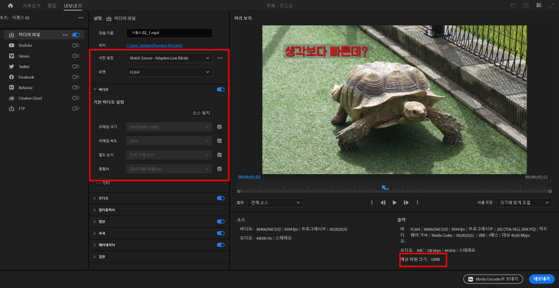Open the 전체 소스 range dropdown
Viewport: 559px width, 288px height.
[x=275, y=202]
